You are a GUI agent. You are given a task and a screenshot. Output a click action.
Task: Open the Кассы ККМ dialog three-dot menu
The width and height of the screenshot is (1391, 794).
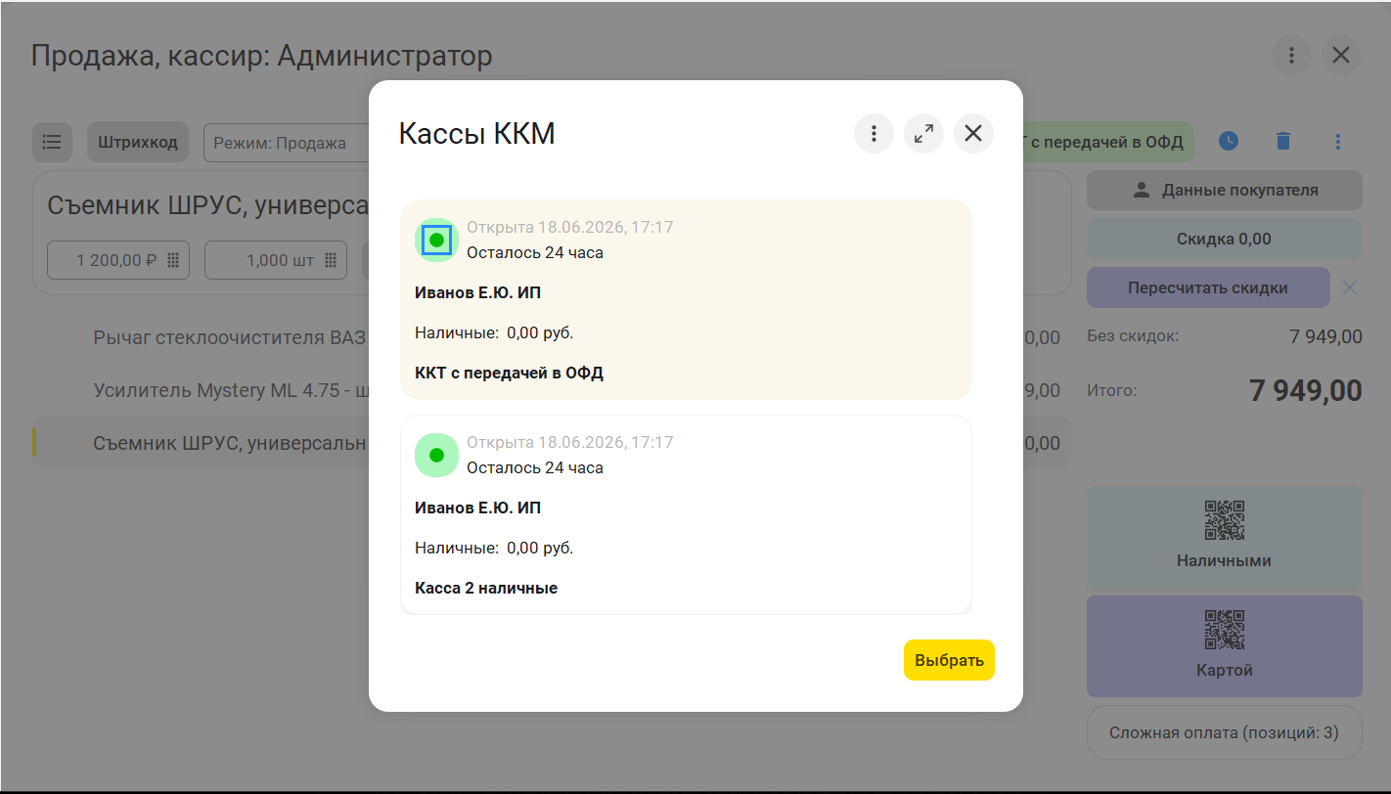pos(874,134)
